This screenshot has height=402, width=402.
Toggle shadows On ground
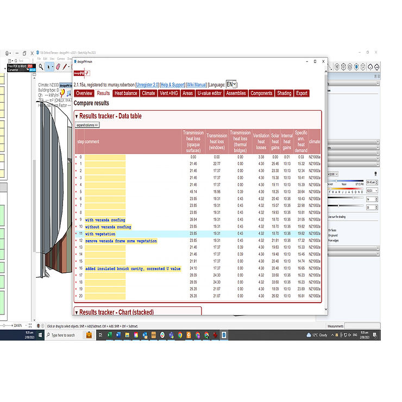(333, 235)
